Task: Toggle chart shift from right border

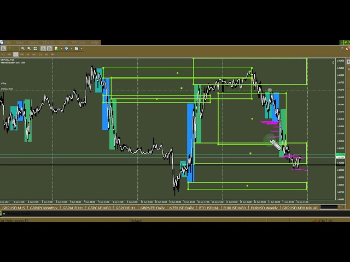Action: click(49, 49)
